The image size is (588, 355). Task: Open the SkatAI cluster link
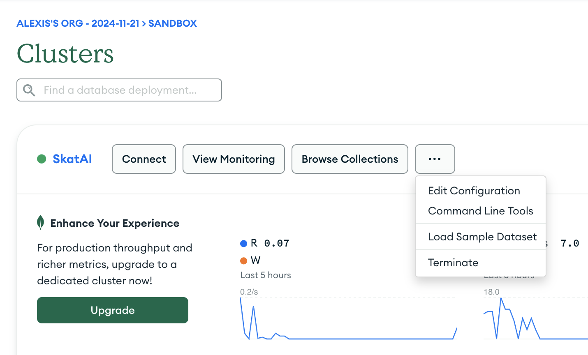coord(72,159)
